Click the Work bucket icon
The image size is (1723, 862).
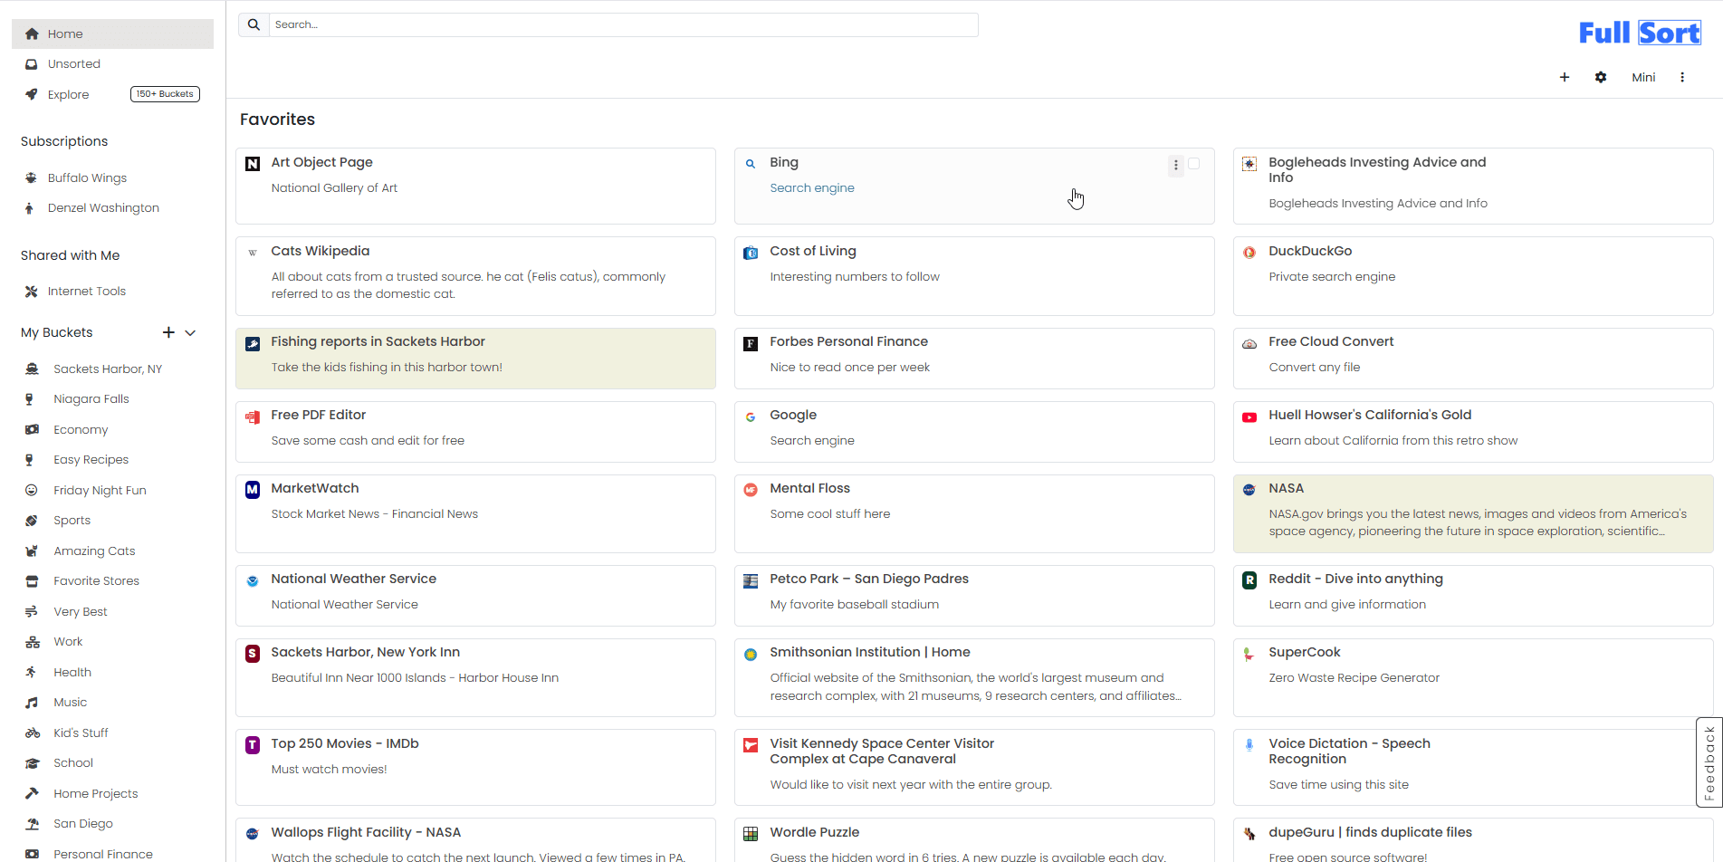32,642
